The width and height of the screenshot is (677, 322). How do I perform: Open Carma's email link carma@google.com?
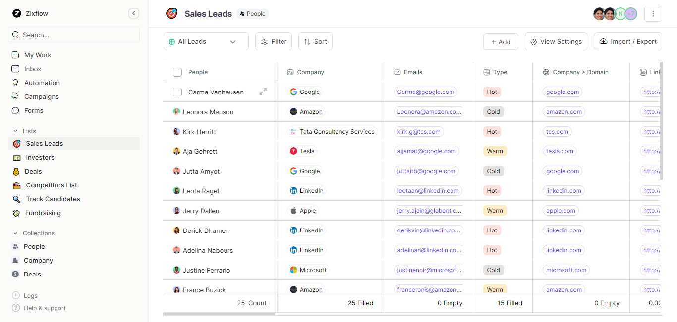tap(425, 92)
